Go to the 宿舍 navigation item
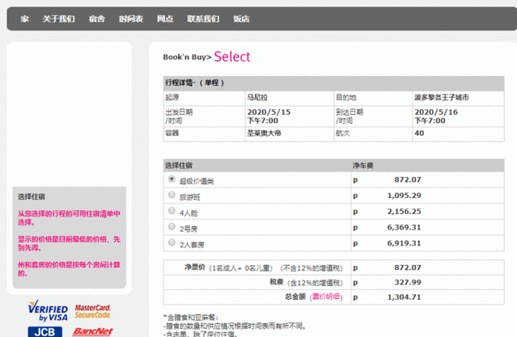 tap(97, 19)
